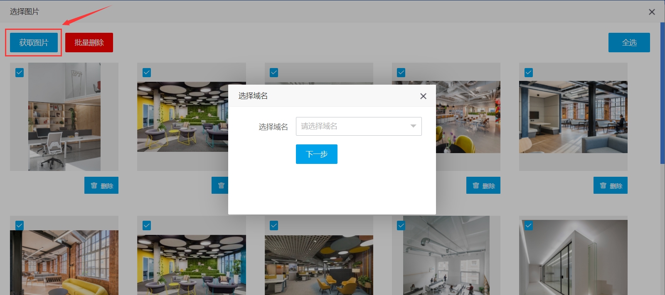Select the top-row green moss lounge thumbnail
665x295 pixels.
click(183, 117)
